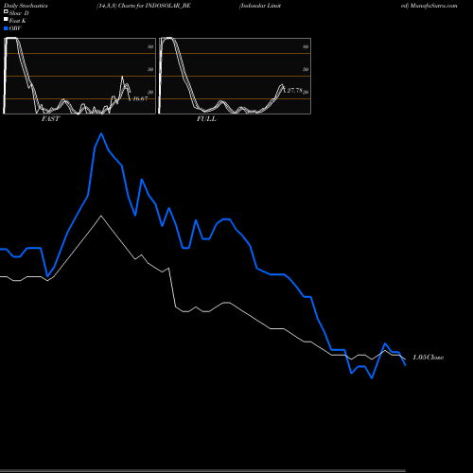This screenshot has width=473, height=473.
Task: Click the 'FAST' label under the chart
Action: [50, 119]
